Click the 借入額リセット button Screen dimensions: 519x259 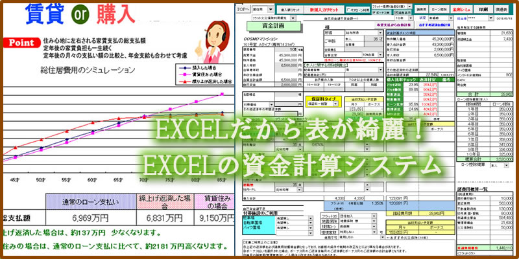click(x=289, y=10)
